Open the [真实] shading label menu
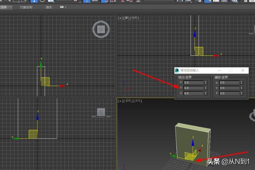This screenshot has height=170, width=255. pos(138,101)
